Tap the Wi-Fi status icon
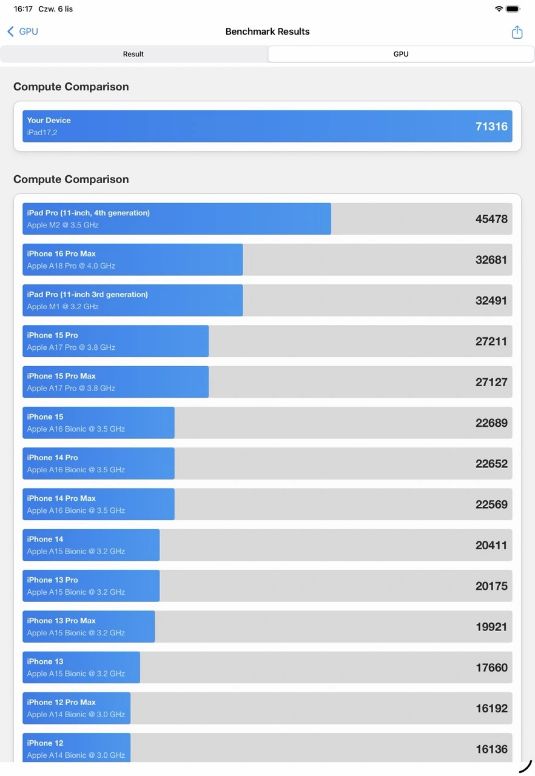The width and height of the screenshot is (535, 776). coord(499,9)
